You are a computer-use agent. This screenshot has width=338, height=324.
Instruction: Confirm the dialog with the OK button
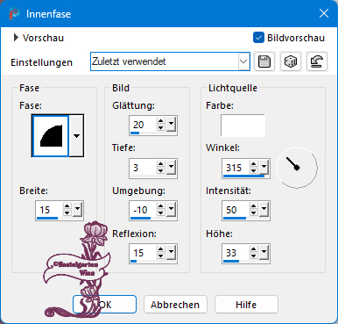click(104, 305)
